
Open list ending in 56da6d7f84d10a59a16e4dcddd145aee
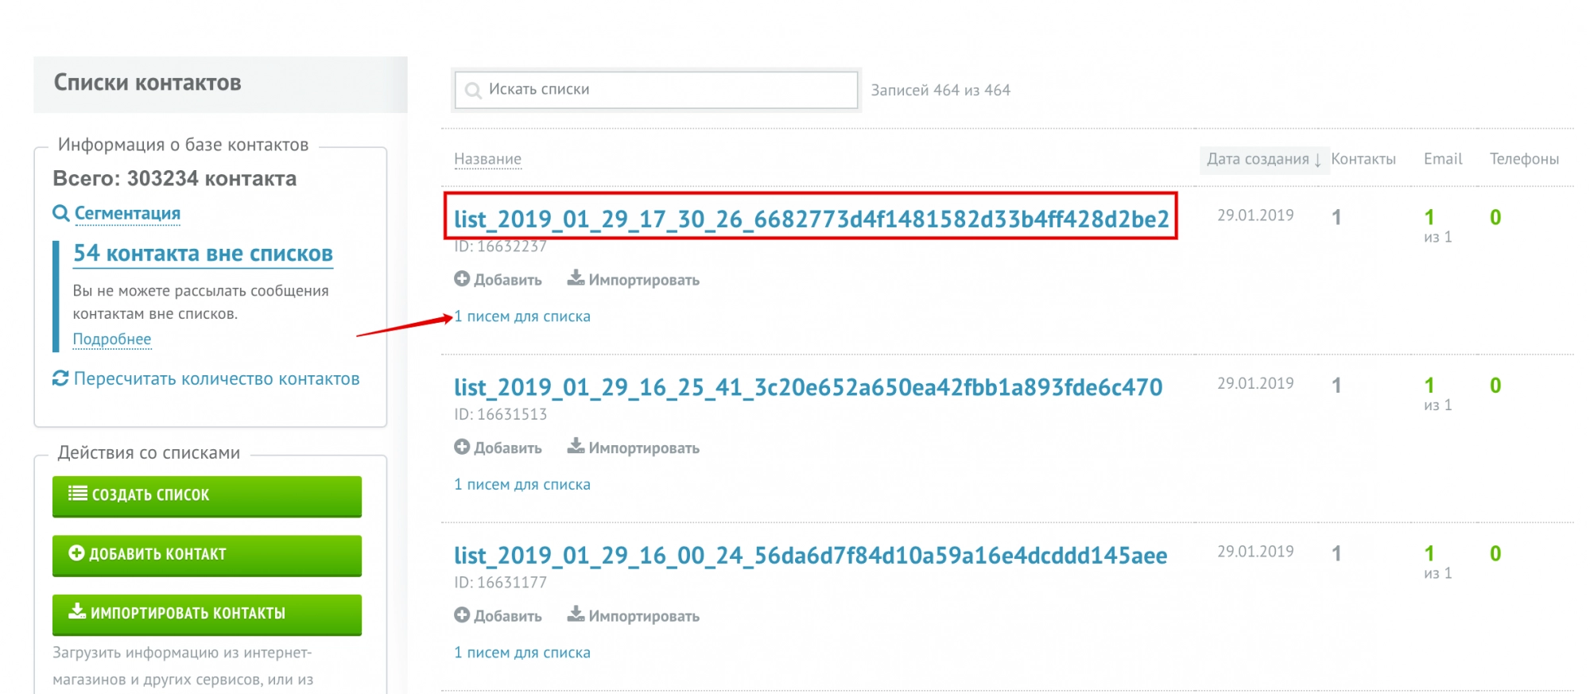tap(810, 556)
